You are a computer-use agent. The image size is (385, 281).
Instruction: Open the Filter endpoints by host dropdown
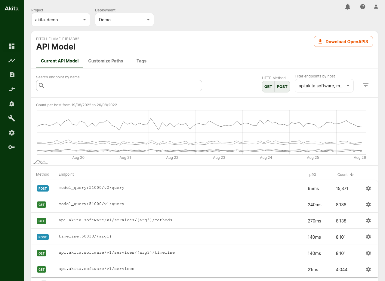[x=324, y=86]
